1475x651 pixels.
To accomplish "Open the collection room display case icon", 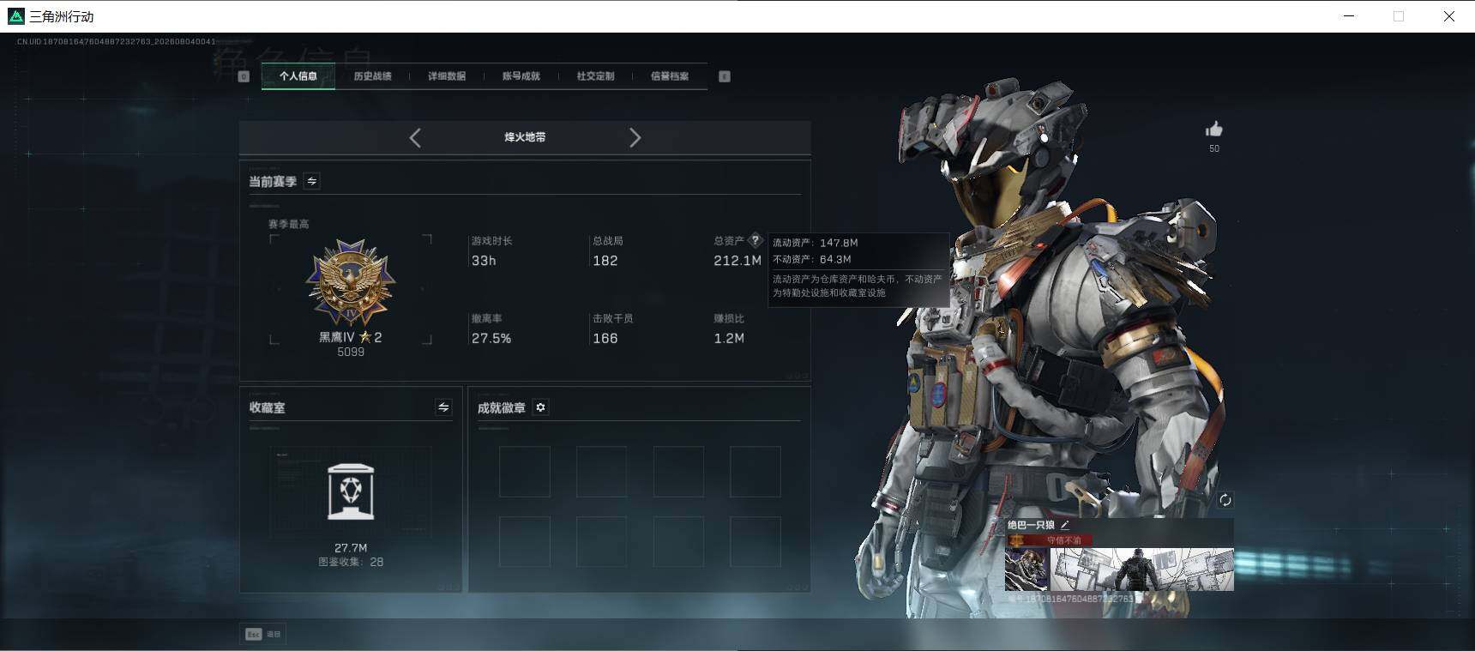I will (x=351, y=491).
